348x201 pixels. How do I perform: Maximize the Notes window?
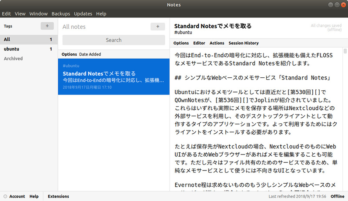pyautogui.click(x=337, y=5)
